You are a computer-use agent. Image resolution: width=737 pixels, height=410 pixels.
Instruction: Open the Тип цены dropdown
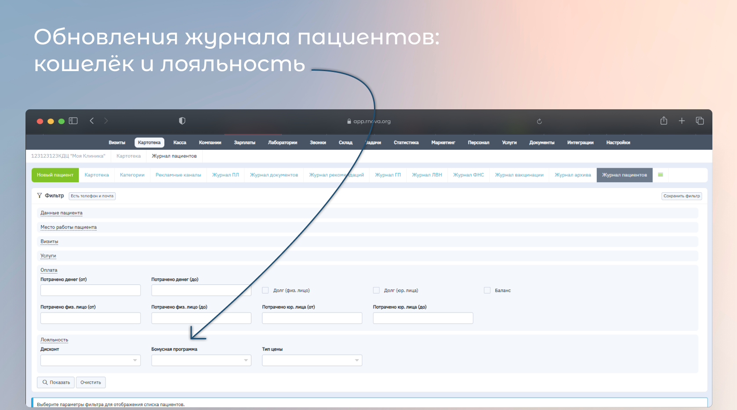(x=312, y=360)
